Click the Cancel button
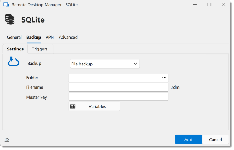The height and width of the screenshot is (150, 234). (215, 139)
